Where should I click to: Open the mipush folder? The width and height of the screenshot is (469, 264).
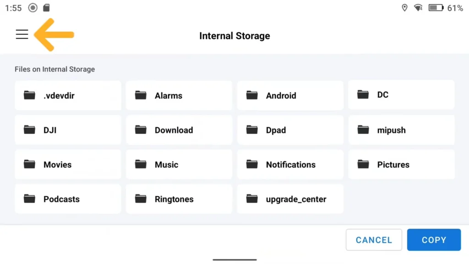pos(401,130)
